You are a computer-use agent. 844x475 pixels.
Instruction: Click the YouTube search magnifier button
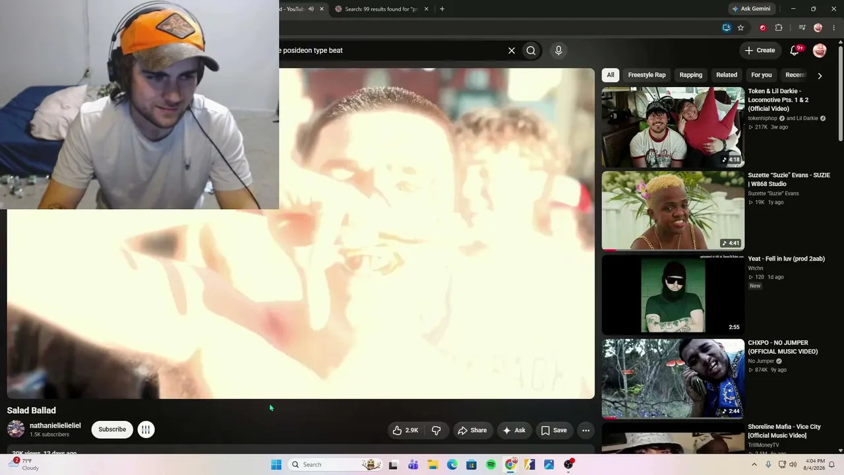531,50
